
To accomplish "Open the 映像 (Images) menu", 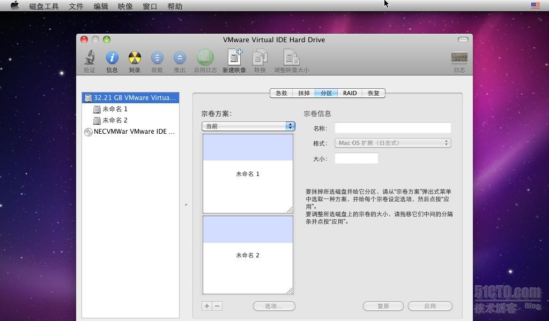I will 125,6.
